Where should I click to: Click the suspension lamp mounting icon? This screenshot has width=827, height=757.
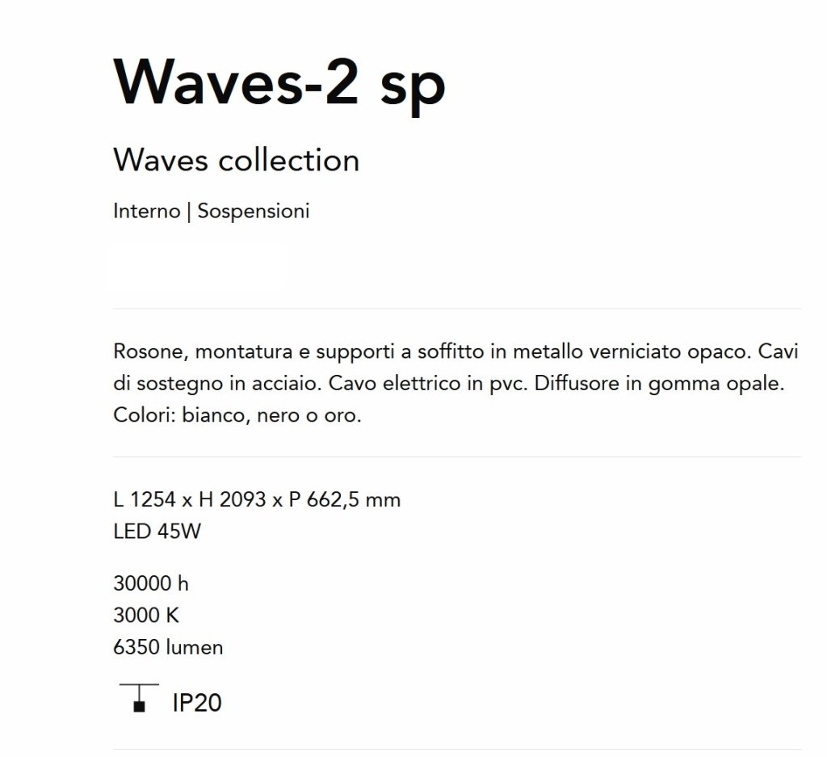[139, 698]
